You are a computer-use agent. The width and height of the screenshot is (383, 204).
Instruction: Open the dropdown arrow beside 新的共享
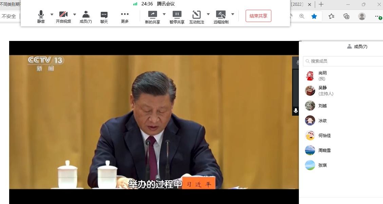click(164, 14)
